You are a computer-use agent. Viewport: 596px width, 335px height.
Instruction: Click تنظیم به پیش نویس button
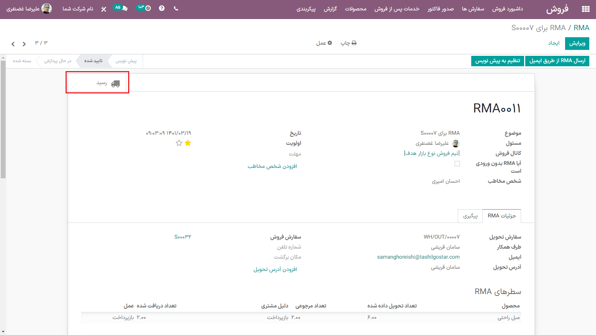[498, 61]
